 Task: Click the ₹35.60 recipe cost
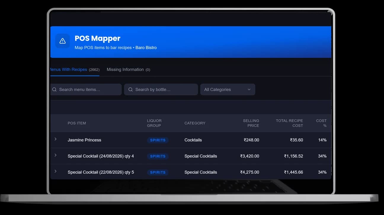point(296,140)
